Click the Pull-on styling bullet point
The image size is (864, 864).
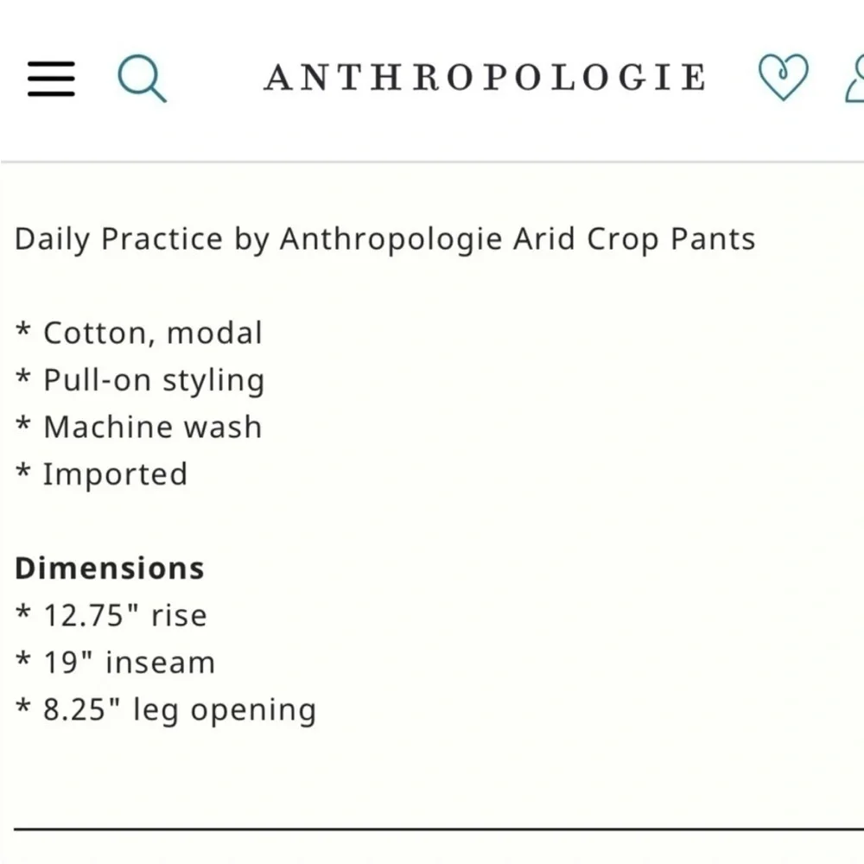click(x=140, y=379)
